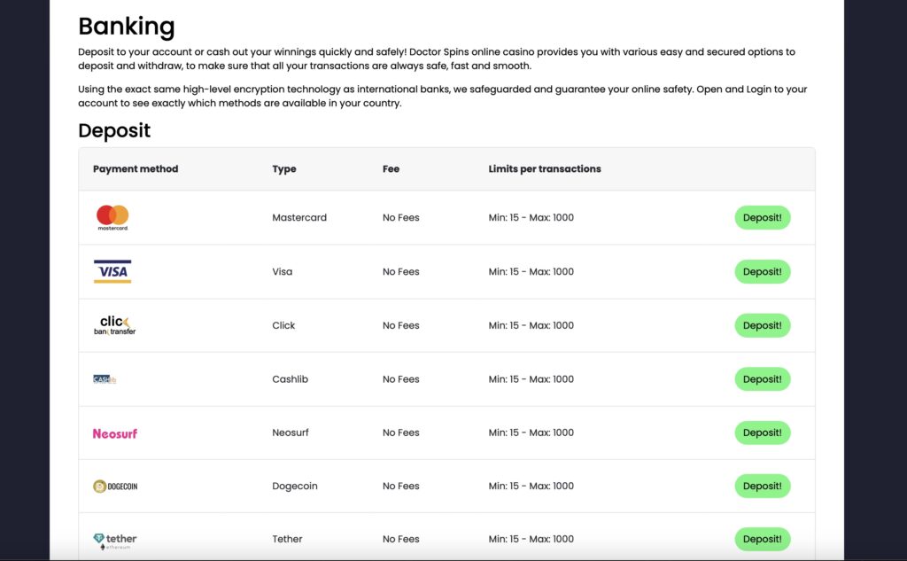Click the Payment method column header
The image size is (907, 561).
point(136,169)
